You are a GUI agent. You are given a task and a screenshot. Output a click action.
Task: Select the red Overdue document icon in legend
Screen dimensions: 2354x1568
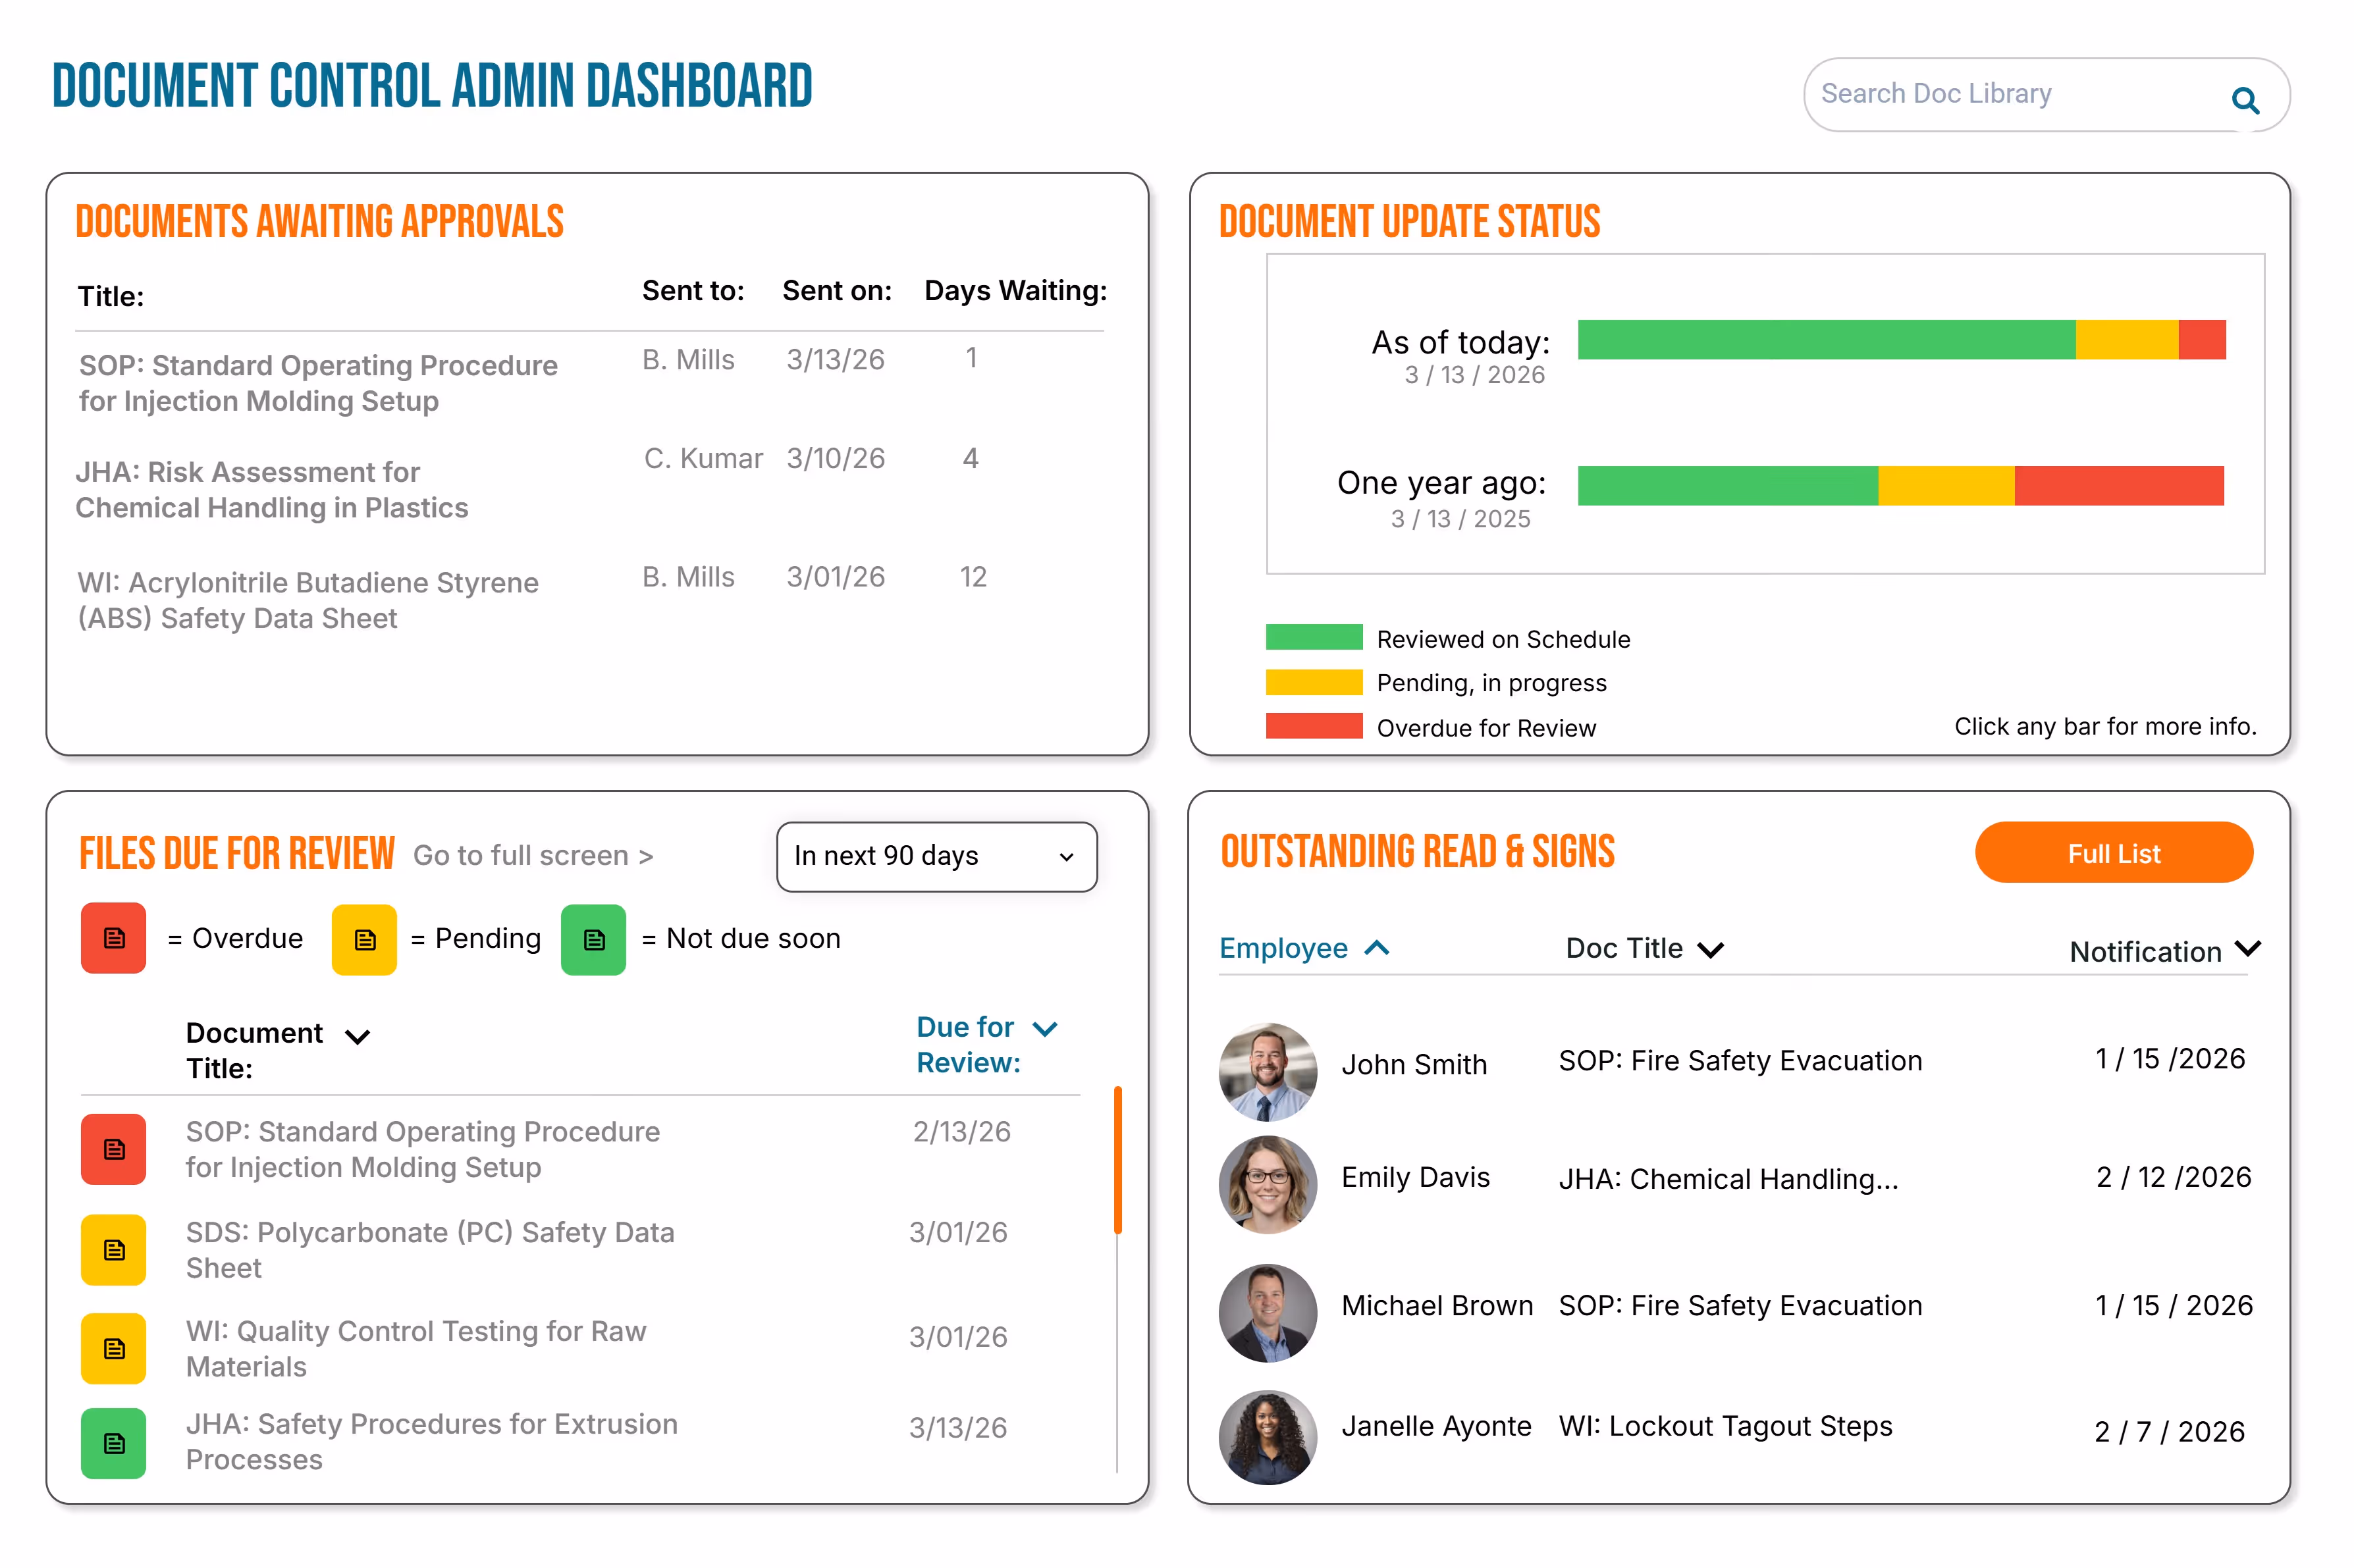pos(113,938)
